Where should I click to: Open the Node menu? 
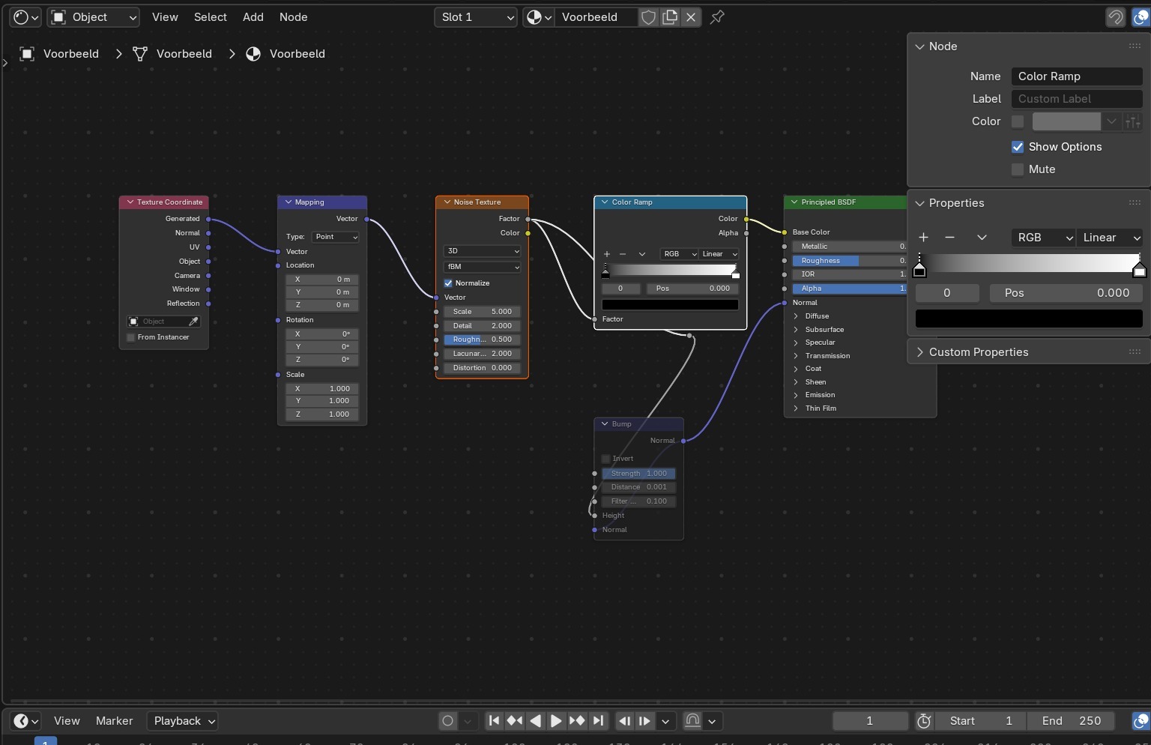[x=294, y=16]
